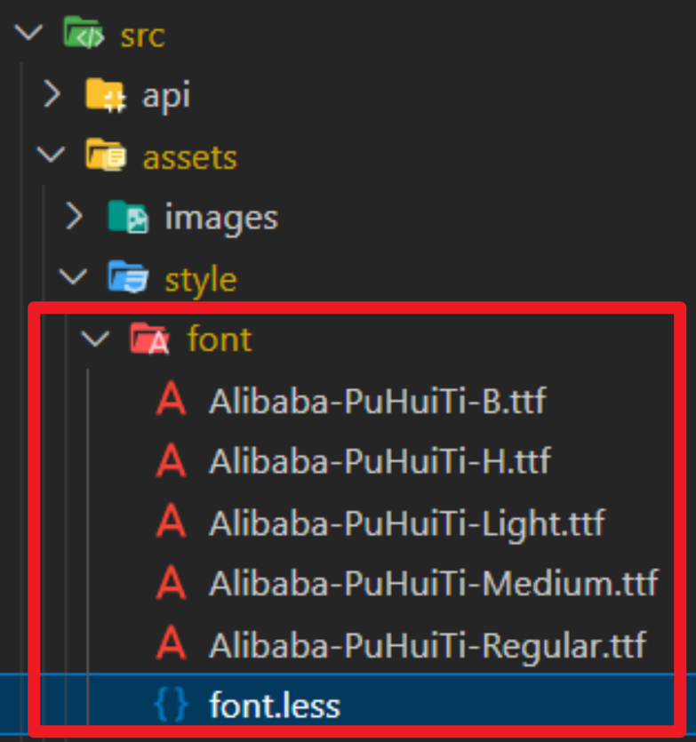Open Alibaba-PuHuiTi-Light.ttf file

(x=407, y=523)
